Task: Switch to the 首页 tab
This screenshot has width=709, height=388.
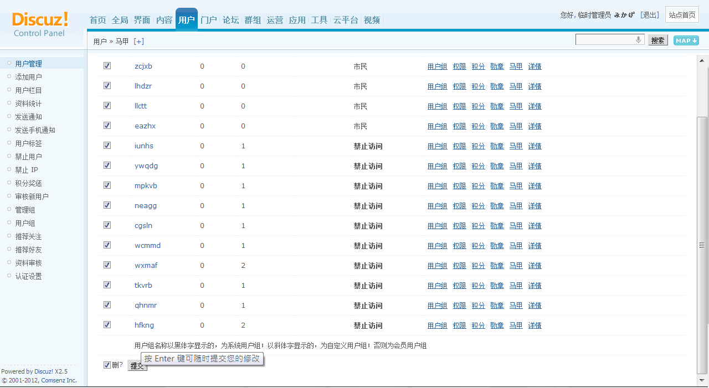Action: point(98,20)
